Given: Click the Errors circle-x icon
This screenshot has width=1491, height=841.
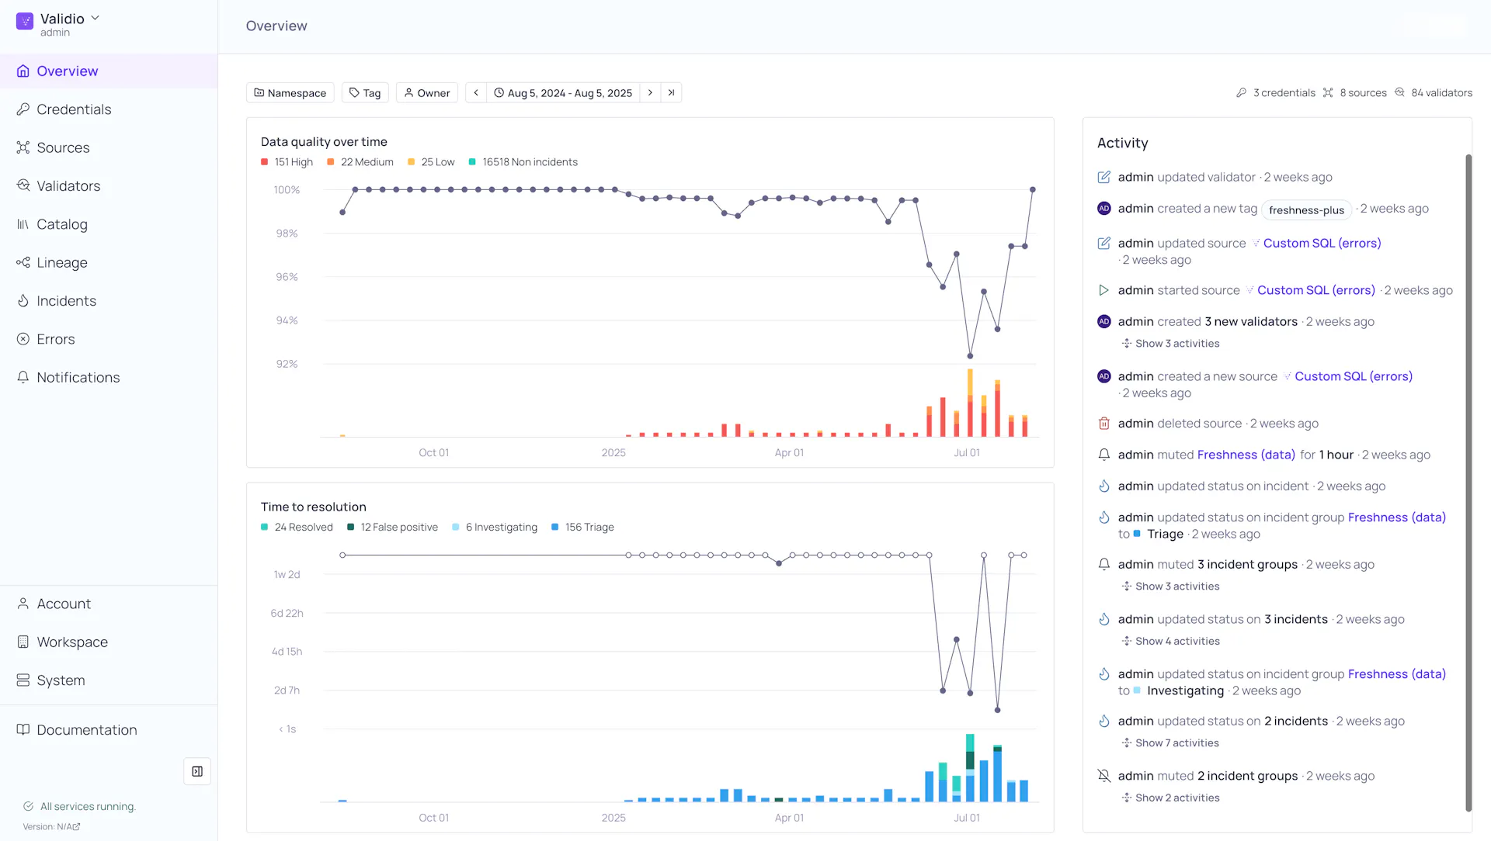Looking at the screenshot, I should (23, 339).
